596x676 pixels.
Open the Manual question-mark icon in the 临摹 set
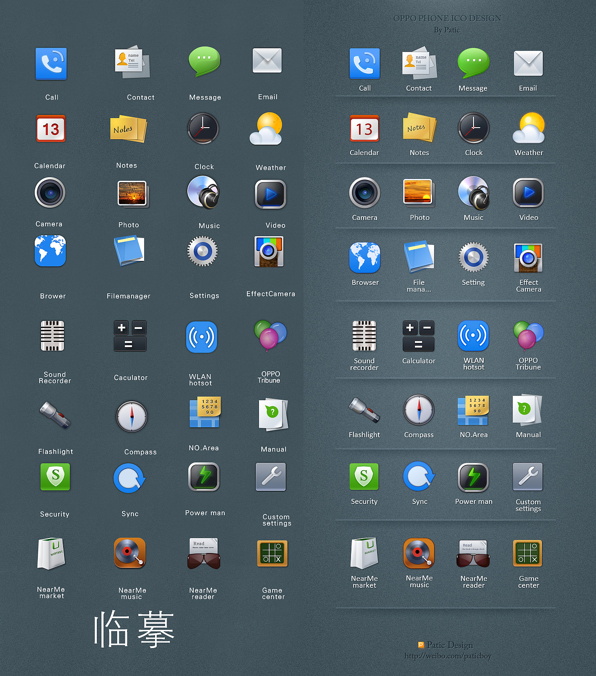click(x=273, y=414)
